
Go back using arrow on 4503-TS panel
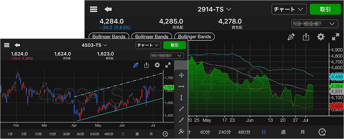tap(17, 45)
